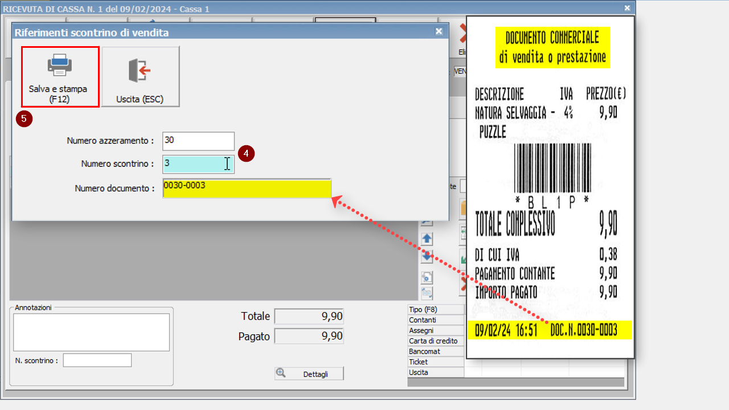Click the document settings gear icon
Image resolution: width=729 pixels, height=410 pixels.
[x=427, y=278]
